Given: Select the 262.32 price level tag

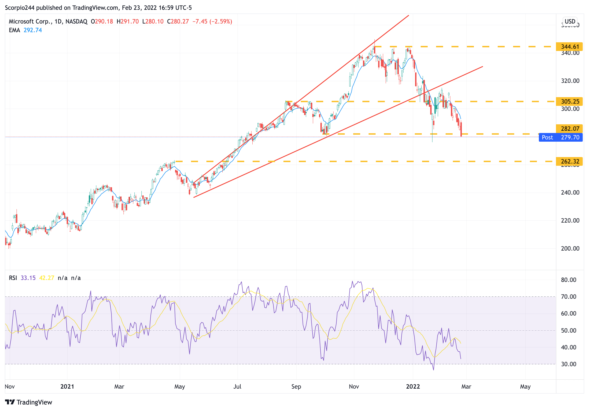Looking at the screenshot, I should (569, 161).
